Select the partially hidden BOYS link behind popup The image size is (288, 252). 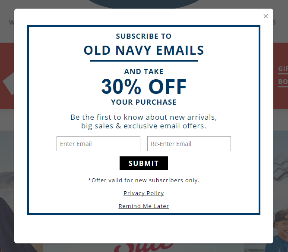coord(283,82)
